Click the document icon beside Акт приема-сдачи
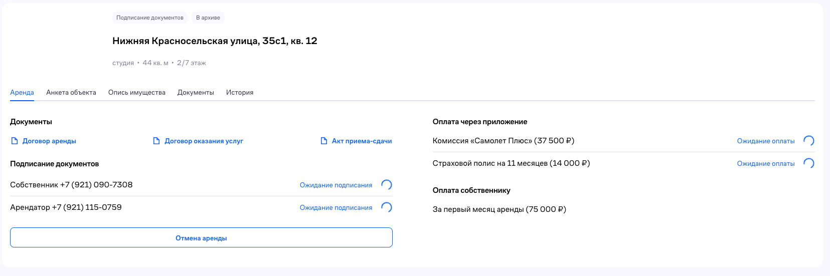 coord(324,141)
